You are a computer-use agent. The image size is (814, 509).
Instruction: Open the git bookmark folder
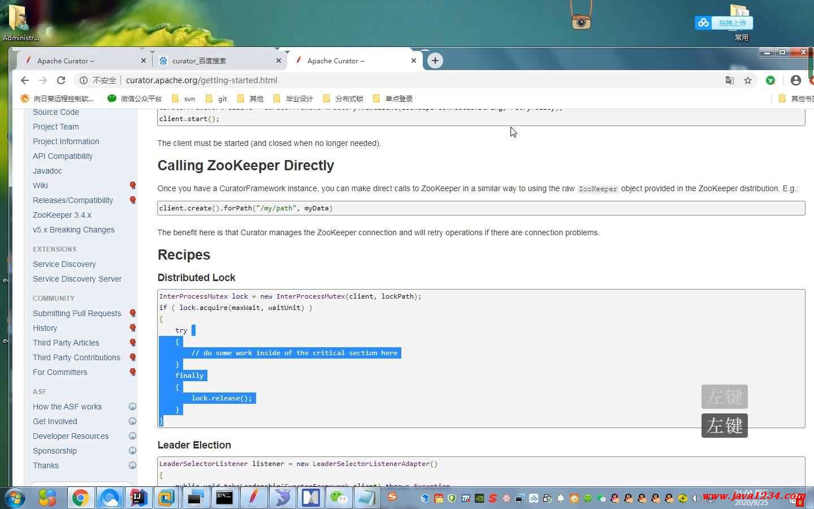coord(216,98)
